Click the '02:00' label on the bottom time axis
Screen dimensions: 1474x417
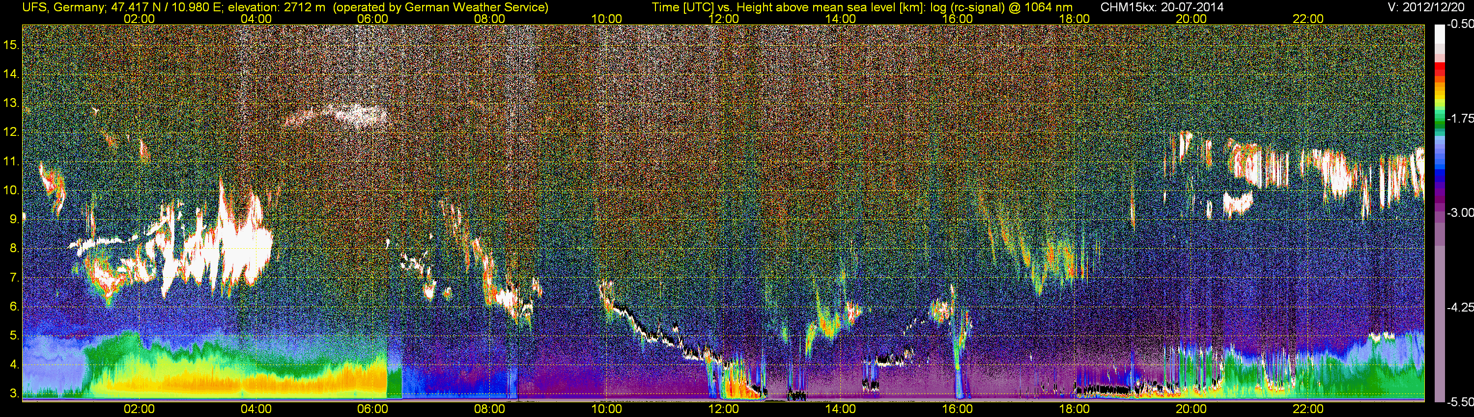coord(139,409)
